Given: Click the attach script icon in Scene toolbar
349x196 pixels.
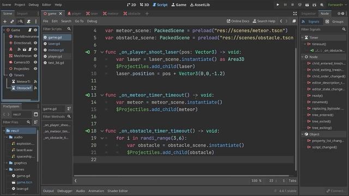Looking at the screenshot, I should coord(28,22).
